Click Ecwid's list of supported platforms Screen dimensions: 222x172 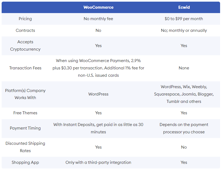pyautogui.click(x=184, y=94)
